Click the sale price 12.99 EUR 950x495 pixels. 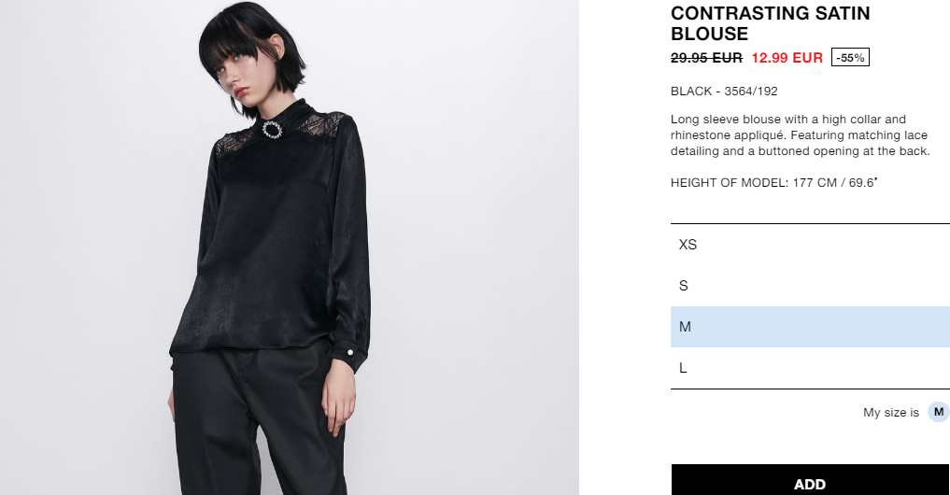tap(787, 58)
